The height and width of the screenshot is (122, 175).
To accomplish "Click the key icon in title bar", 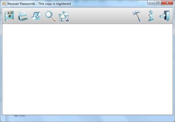I will pos(4,4).
